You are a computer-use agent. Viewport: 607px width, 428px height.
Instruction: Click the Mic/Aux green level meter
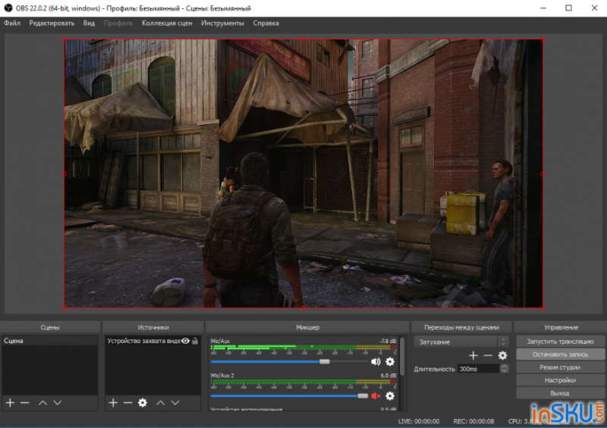(303, 347)
